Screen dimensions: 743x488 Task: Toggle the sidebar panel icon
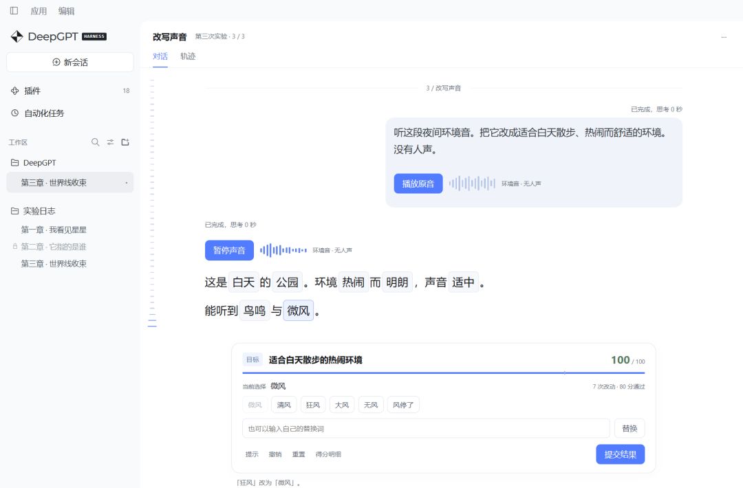(x=14, y=10)
